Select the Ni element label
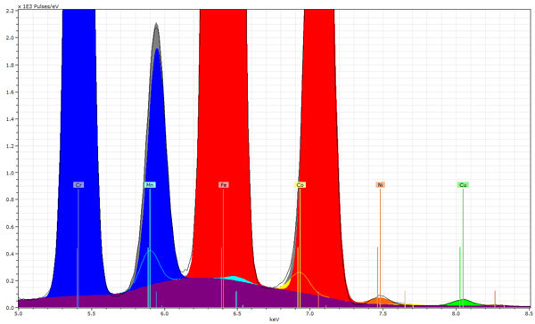The image size is (535, 324). [x=381, y=185]
